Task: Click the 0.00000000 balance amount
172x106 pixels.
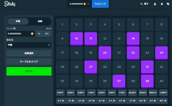Action: pos(76,4)
